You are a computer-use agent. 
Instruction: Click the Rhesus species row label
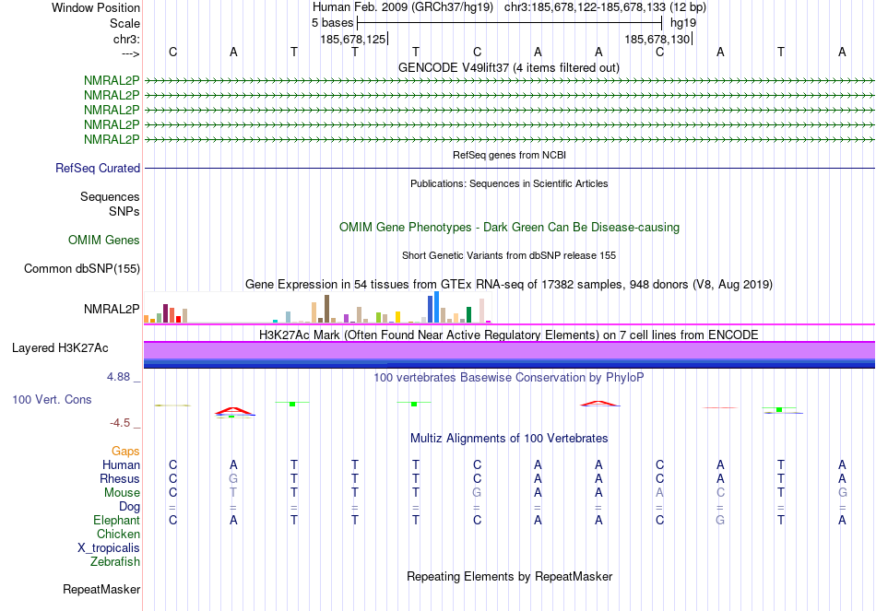[120, 478]
